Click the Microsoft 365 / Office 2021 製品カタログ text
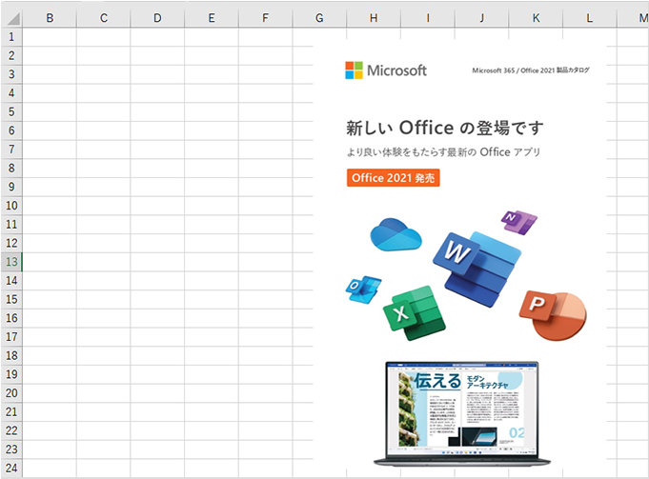 (531, 70)
